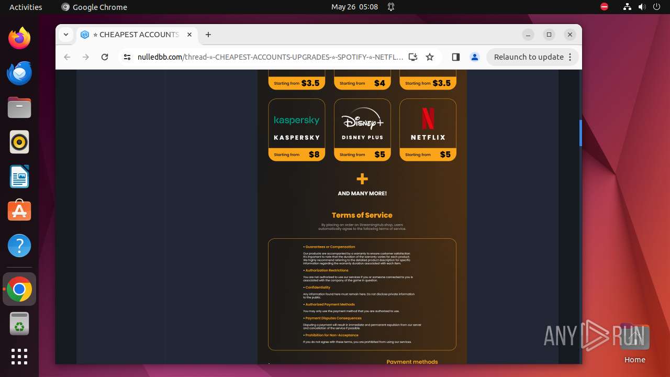Click the install app icon in address bar
Image resolution: width=670 pixels, height=377 pixels.
coord(413,57)
